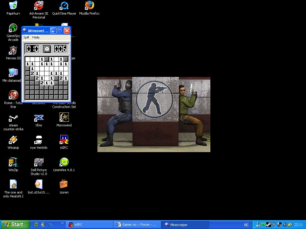The height and width of the screenshot is (229, 306).
Task: Select LimeWire 4.8.1 shortcut
Action: click(64, 165)
